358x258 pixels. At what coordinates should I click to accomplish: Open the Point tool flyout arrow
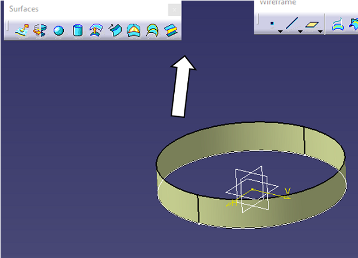[280, 32]
